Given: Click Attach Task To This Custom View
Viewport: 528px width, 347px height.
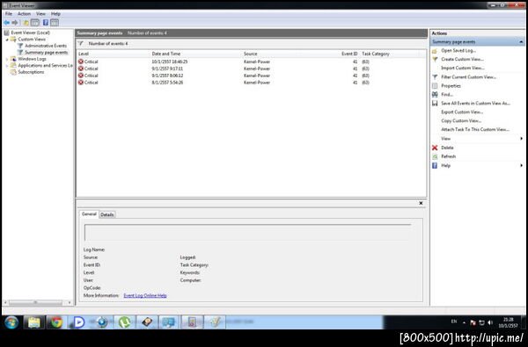Looking at the screenshot, I should pos(475,129).
